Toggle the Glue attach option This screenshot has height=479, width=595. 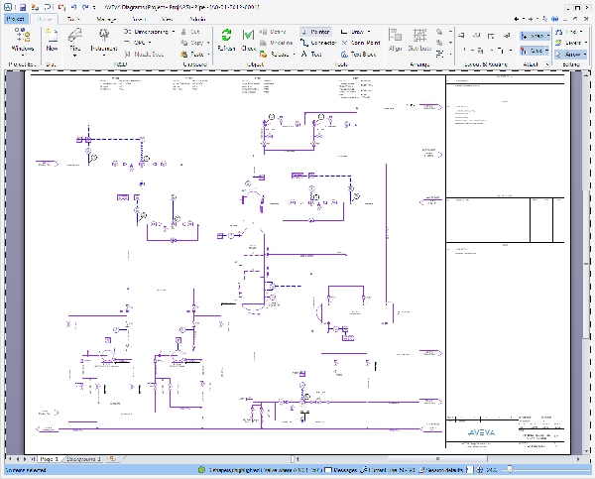(x=535, y=50)
